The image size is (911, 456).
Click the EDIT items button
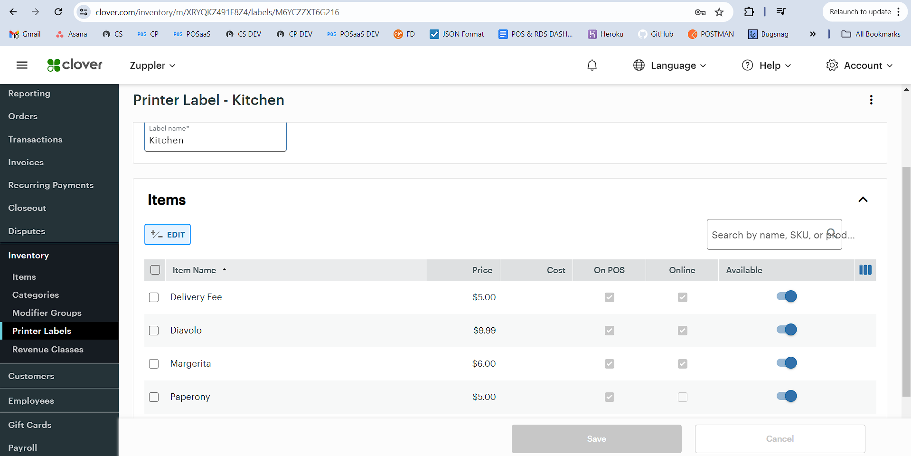click(x=168, y=235)
